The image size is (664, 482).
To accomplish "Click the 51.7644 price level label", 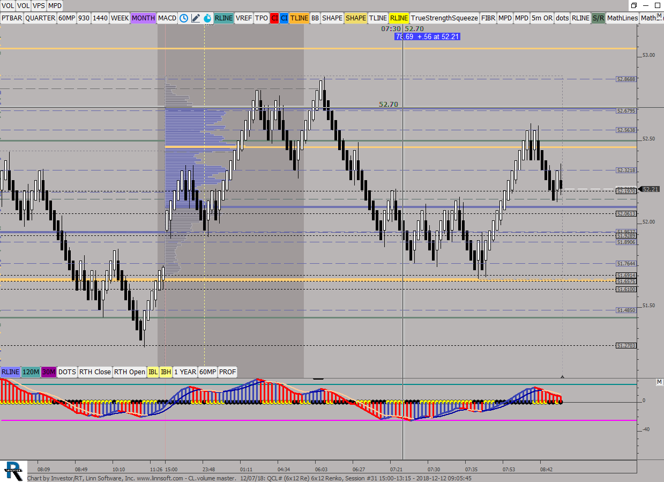I will click(x=626, y=264).
